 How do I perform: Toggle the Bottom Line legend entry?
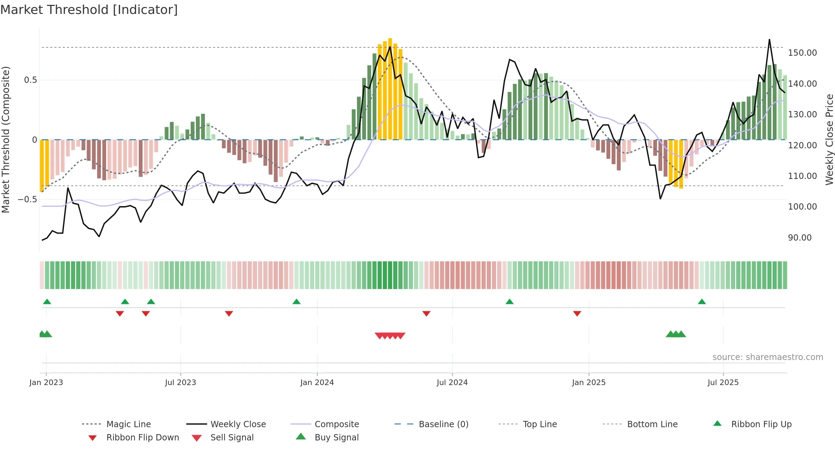(x=640, y=424)
